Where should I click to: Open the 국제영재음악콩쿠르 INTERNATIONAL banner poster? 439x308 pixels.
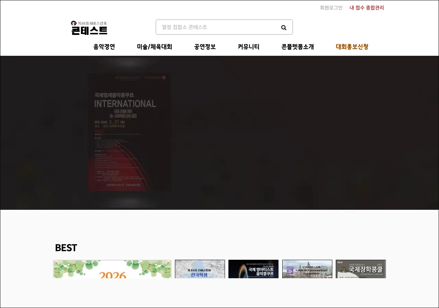click(130, 132)
